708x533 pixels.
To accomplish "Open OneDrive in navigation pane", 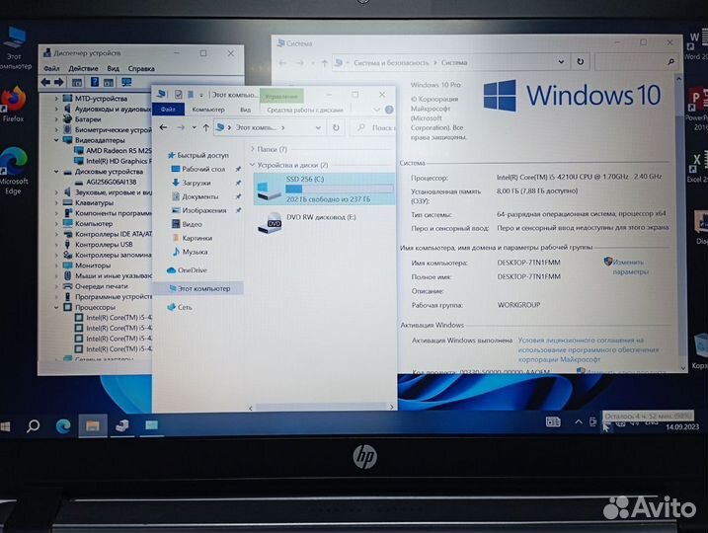I will click(x=187, y=270).
